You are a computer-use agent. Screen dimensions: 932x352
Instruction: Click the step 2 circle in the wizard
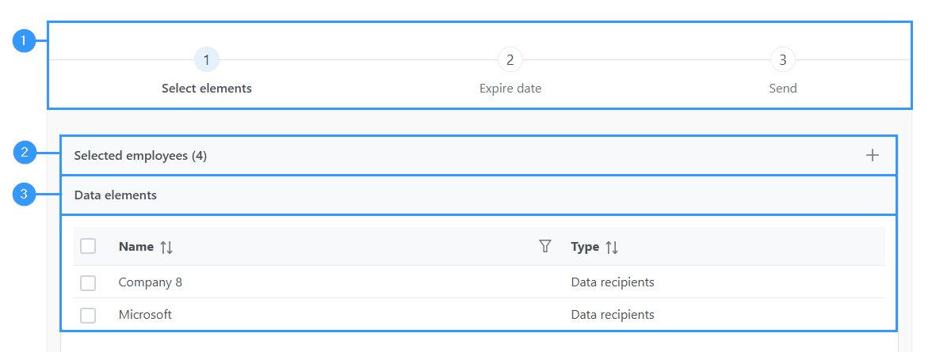[510, 59]
